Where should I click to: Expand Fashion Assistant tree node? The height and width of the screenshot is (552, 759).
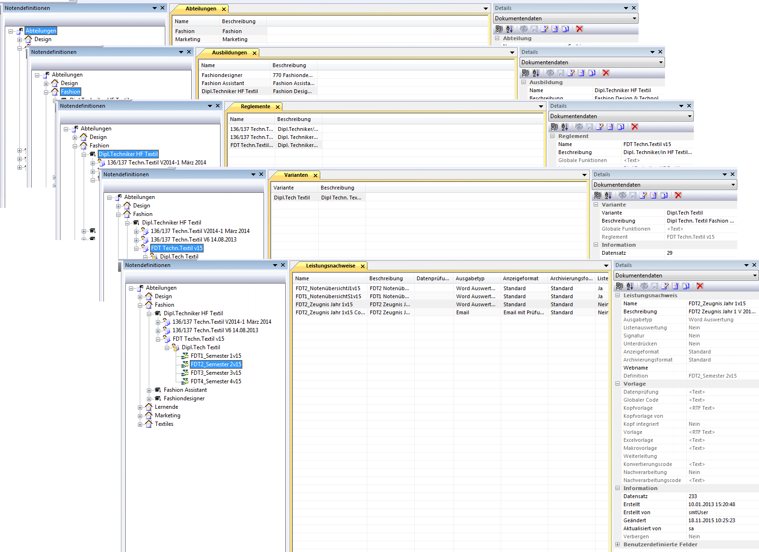pyautogui.click(x=149, y=390)
